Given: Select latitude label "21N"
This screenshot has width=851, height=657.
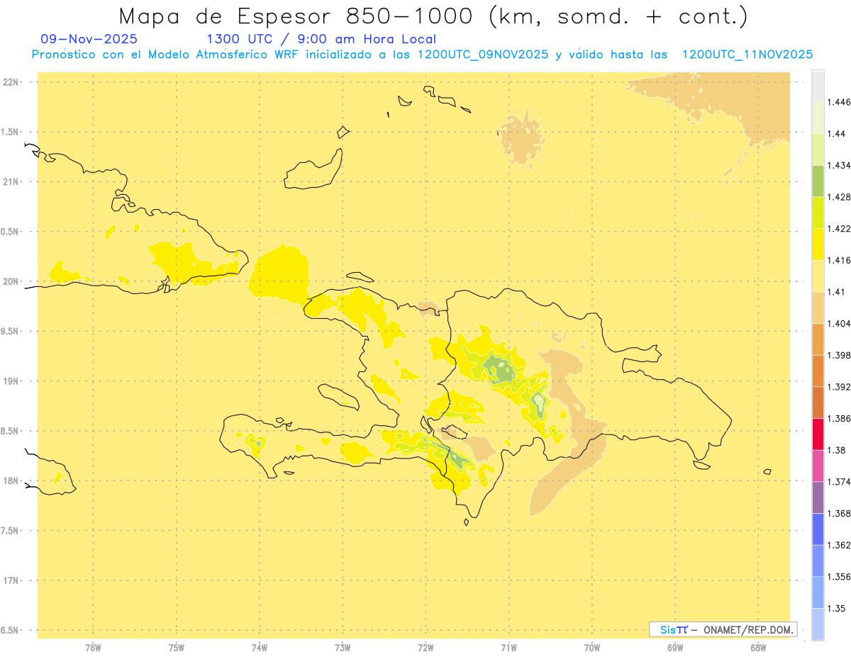Looking at the screenshot, I should (x=11, y=181).
